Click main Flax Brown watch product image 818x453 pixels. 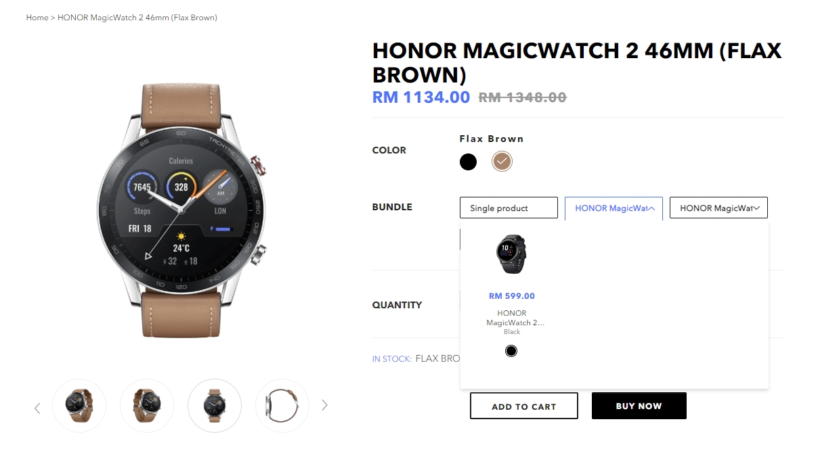tap(181, 210)
